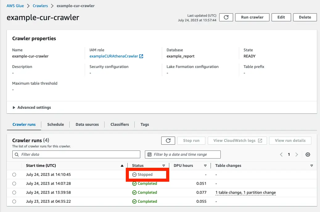Open crawler runs table preferences gear
Screen dimensions: 320x212
click(308, 155)
